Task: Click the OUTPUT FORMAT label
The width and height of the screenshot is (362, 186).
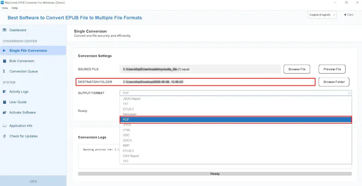Action: pos(91,93)
